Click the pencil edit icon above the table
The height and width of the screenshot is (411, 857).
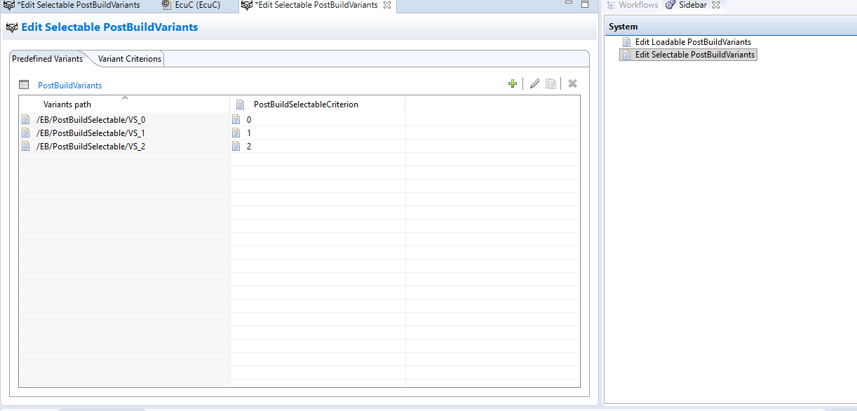535,84
